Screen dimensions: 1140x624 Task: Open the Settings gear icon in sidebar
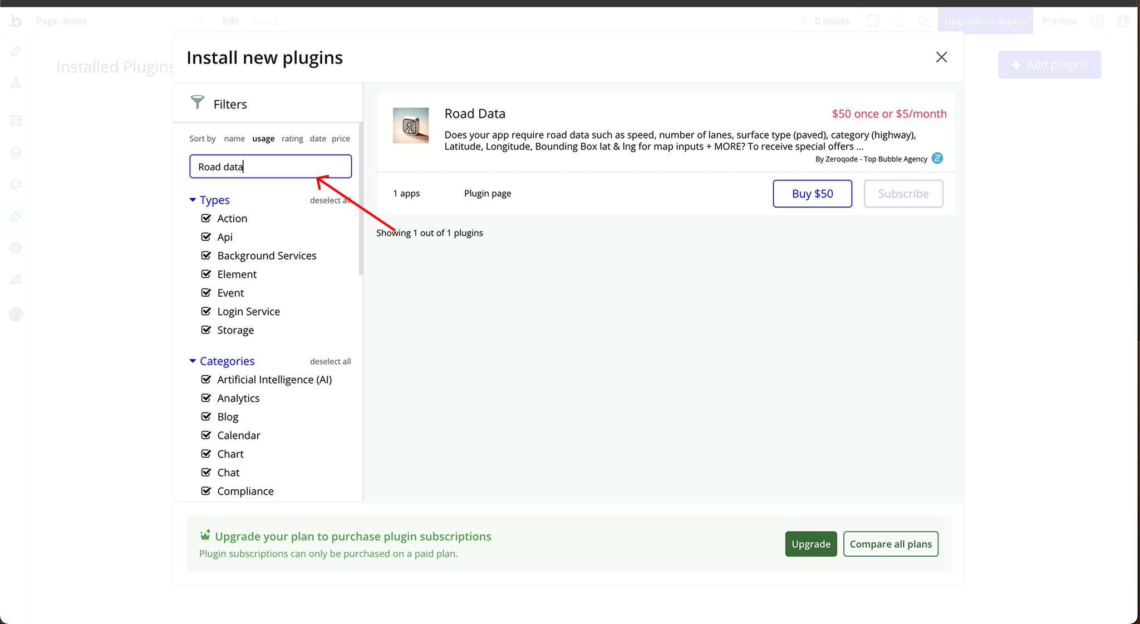point(16,248)
